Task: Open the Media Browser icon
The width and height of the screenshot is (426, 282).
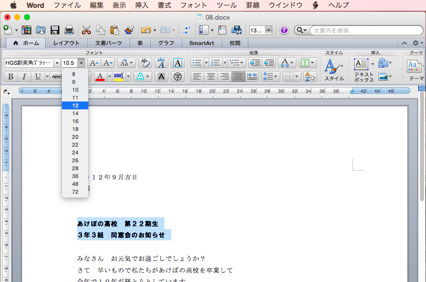Action: pos(237,30)
